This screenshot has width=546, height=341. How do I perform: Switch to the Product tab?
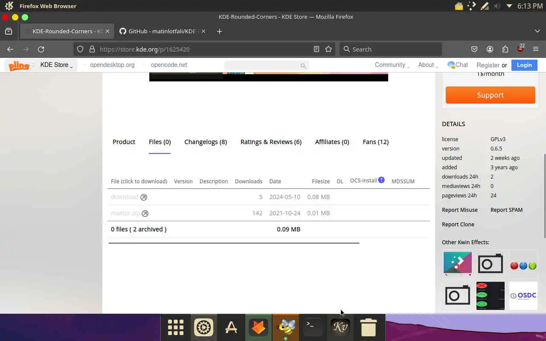(124, 142)
